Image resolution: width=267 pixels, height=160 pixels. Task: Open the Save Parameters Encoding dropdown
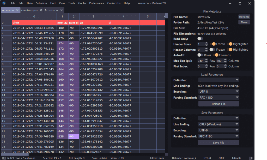click(219, 130)
